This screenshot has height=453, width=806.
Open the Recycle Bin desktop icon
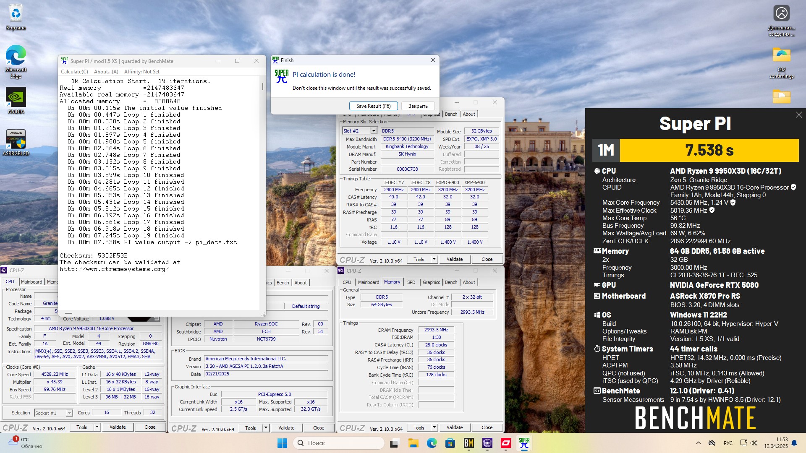[x=16, y=17]
